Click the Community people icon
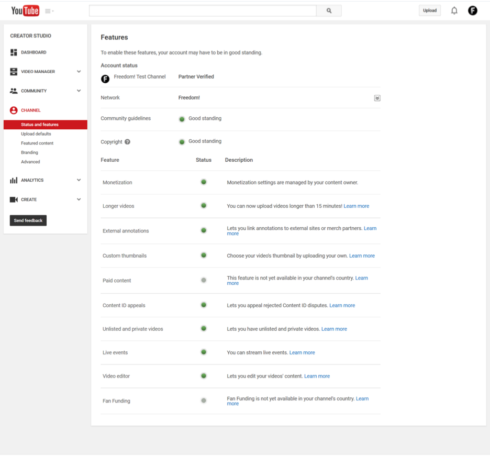 14,91
